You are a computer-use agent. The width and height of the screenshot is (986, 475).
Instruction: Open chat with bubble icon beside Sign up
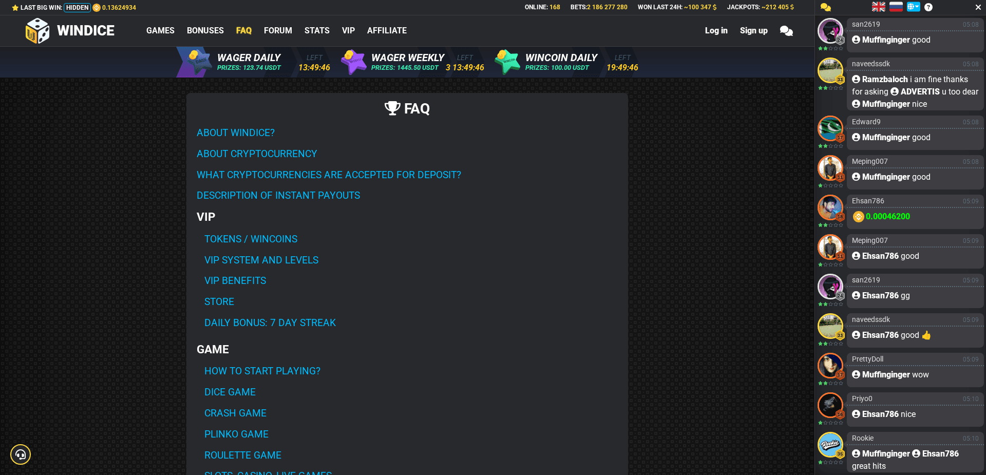(786, 31)
